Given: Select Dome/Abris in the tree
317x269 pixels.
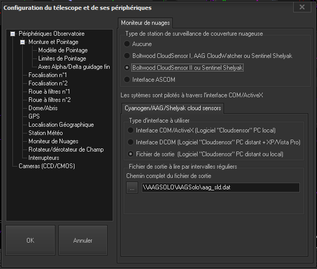Looking at the screenshot, I should tap(43, 108).
